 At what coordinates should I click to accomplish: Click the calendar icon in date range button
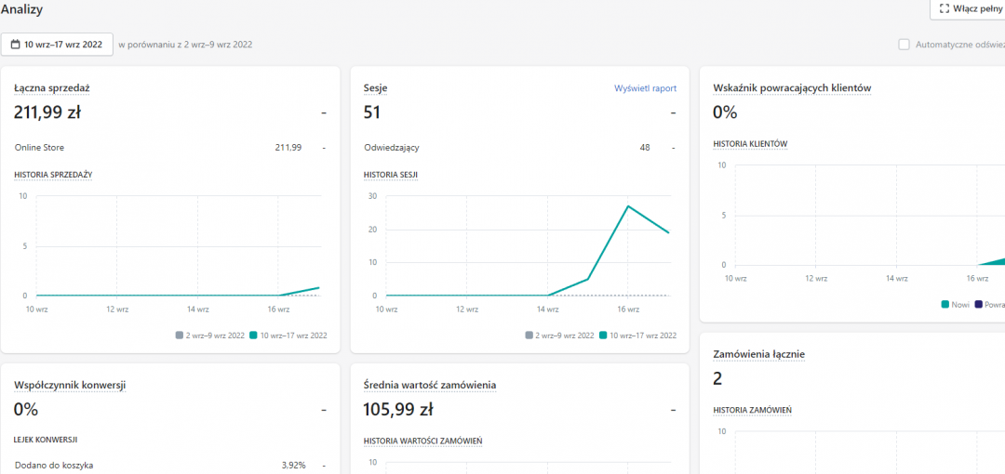[x=16, y=45]
